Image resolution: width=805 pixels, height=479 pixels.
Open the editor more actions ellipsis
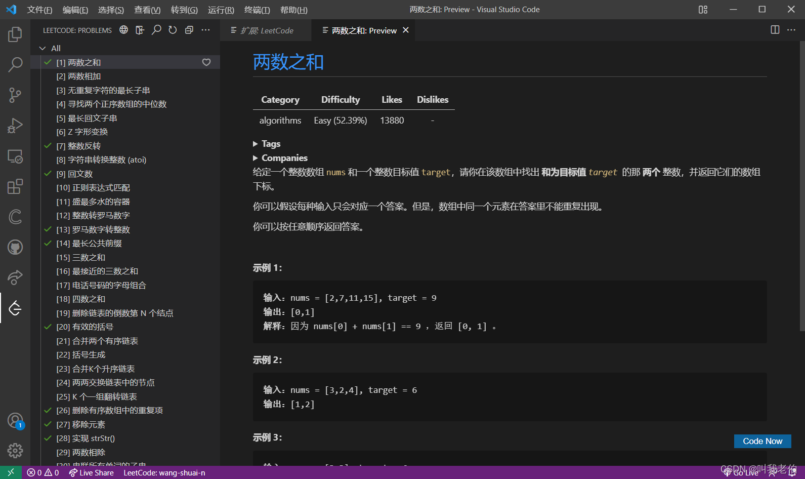(x=791, y=30)
